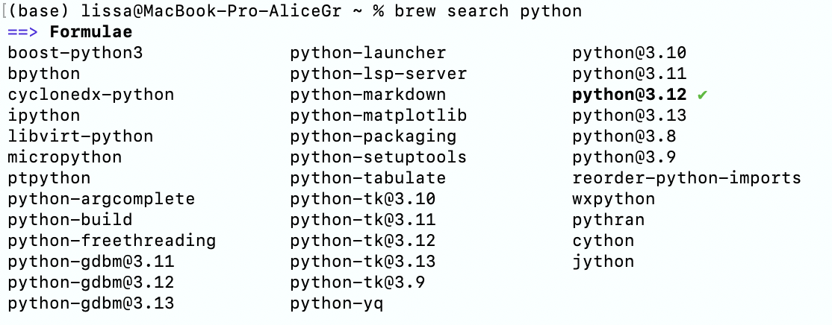Image resolution: width=832 pixels, height=325 pixels.
Task: Click the wxpython entry
Action: tap(614, 199)
